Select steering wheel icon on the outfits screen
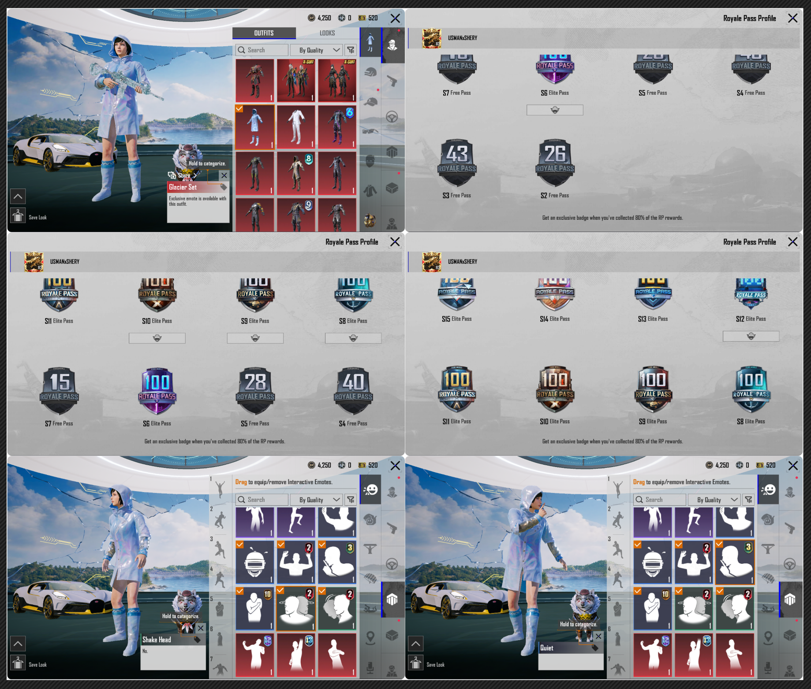Screen dimensions: 811x689 click(392, 117)
